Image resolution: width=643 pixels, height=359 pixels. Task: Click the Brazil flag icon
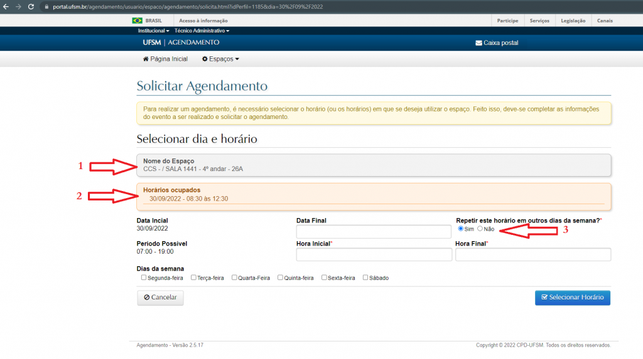pos(137,21)
